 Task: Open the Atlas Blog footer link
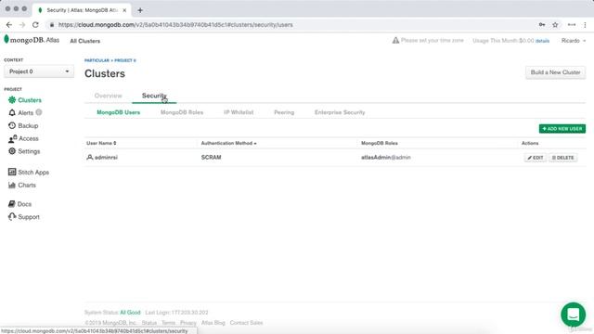tap(213, 323)
